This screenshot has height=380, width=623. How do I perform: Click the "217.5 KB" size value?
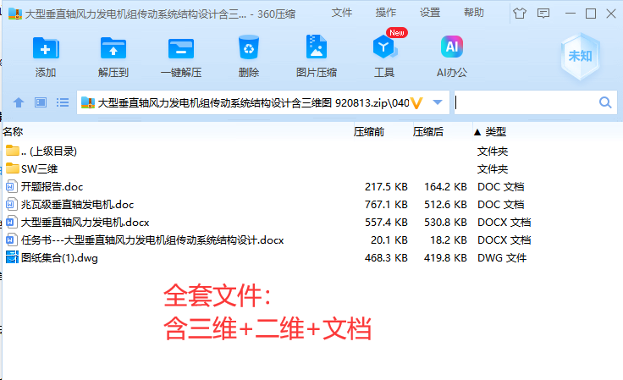tap(386, 187)
